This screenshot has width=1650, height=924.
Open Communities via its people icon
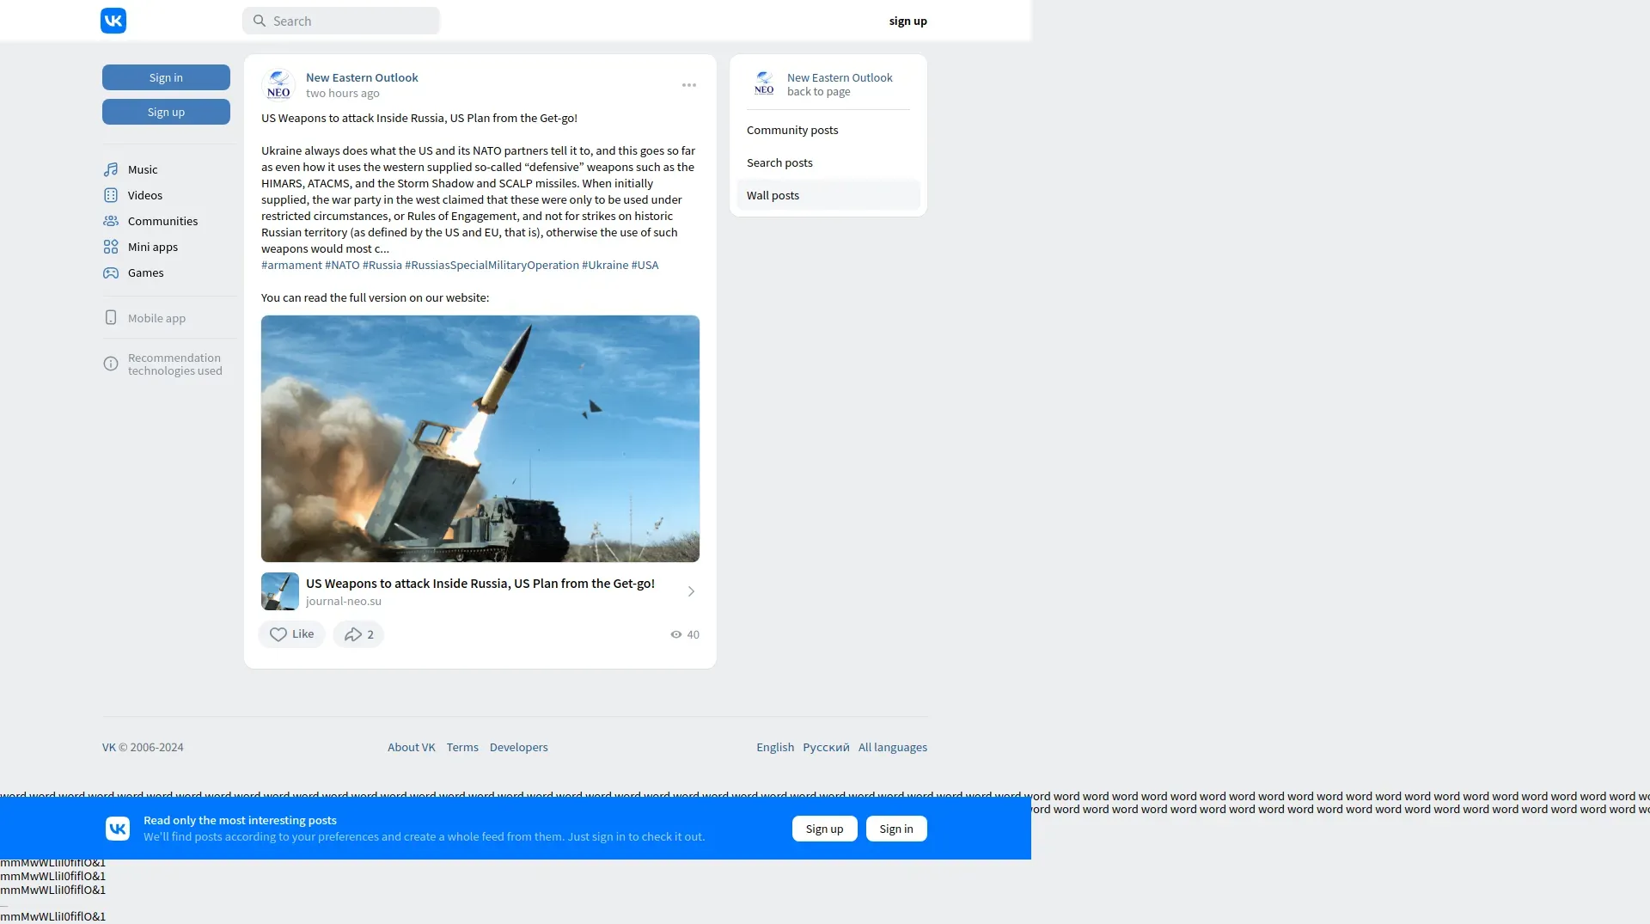tap(111, 221)
